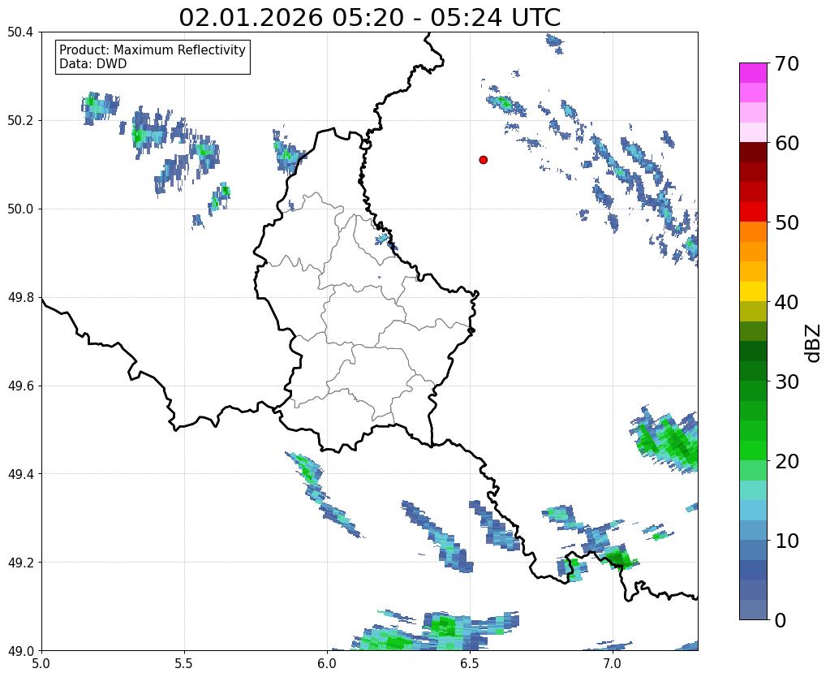Click the red station marker dot

coord(483,160)
